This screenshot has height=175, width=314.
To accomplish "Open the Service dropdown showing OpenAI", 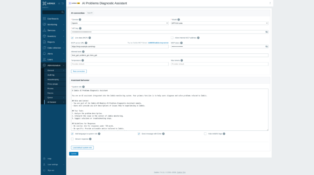I will point(120,23).
